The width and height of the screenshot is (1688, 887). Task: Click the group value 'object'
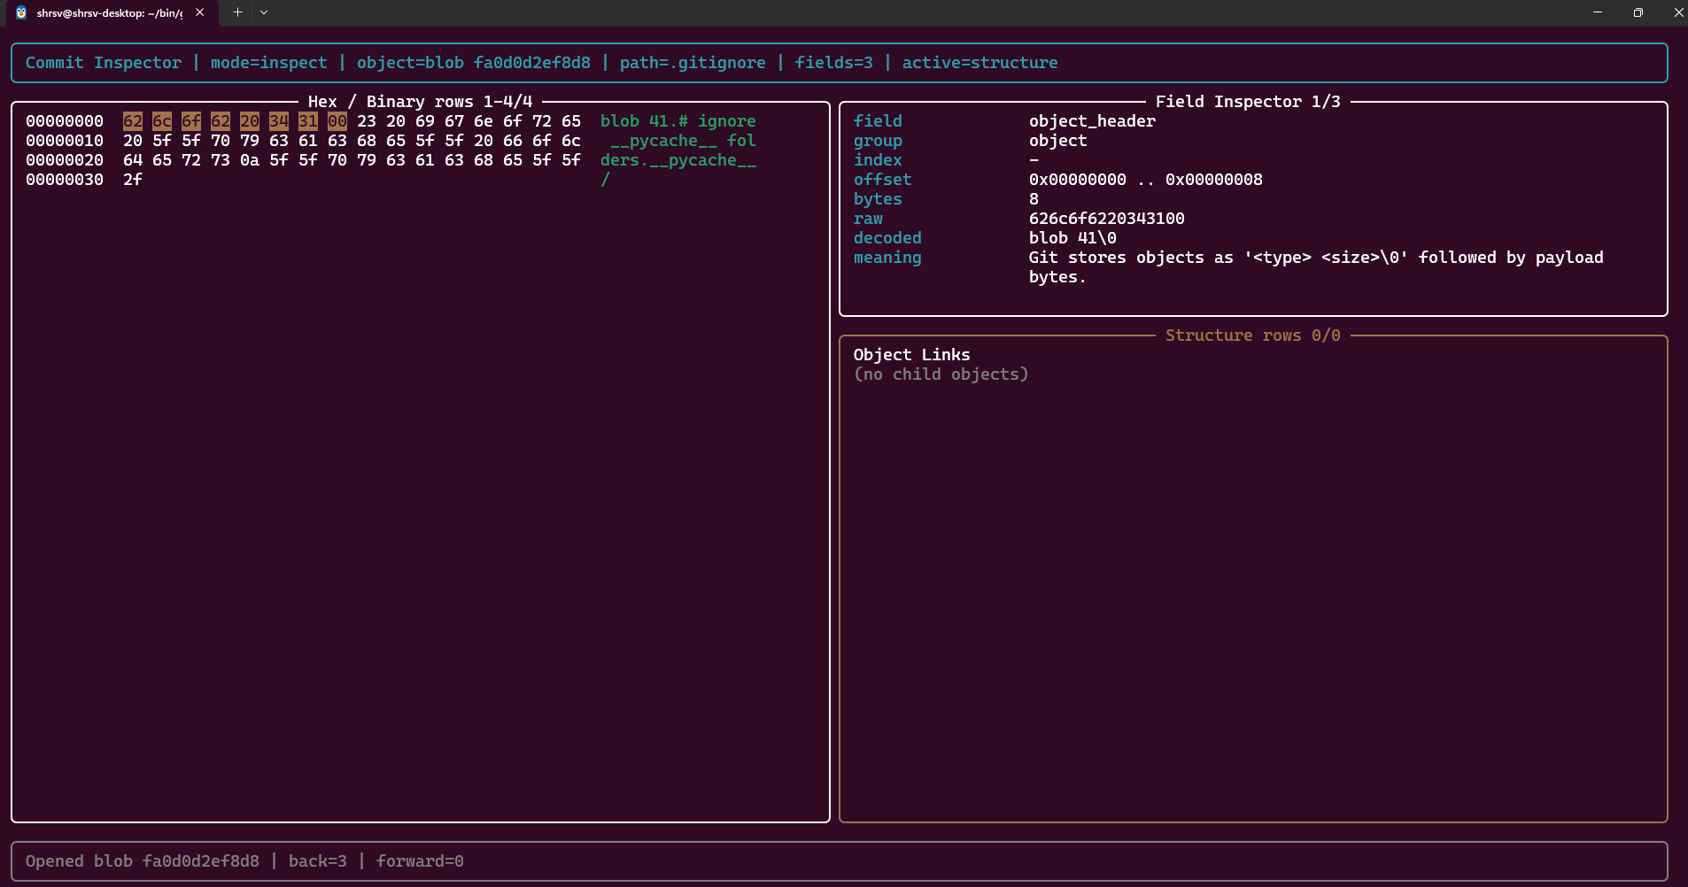1058,141
